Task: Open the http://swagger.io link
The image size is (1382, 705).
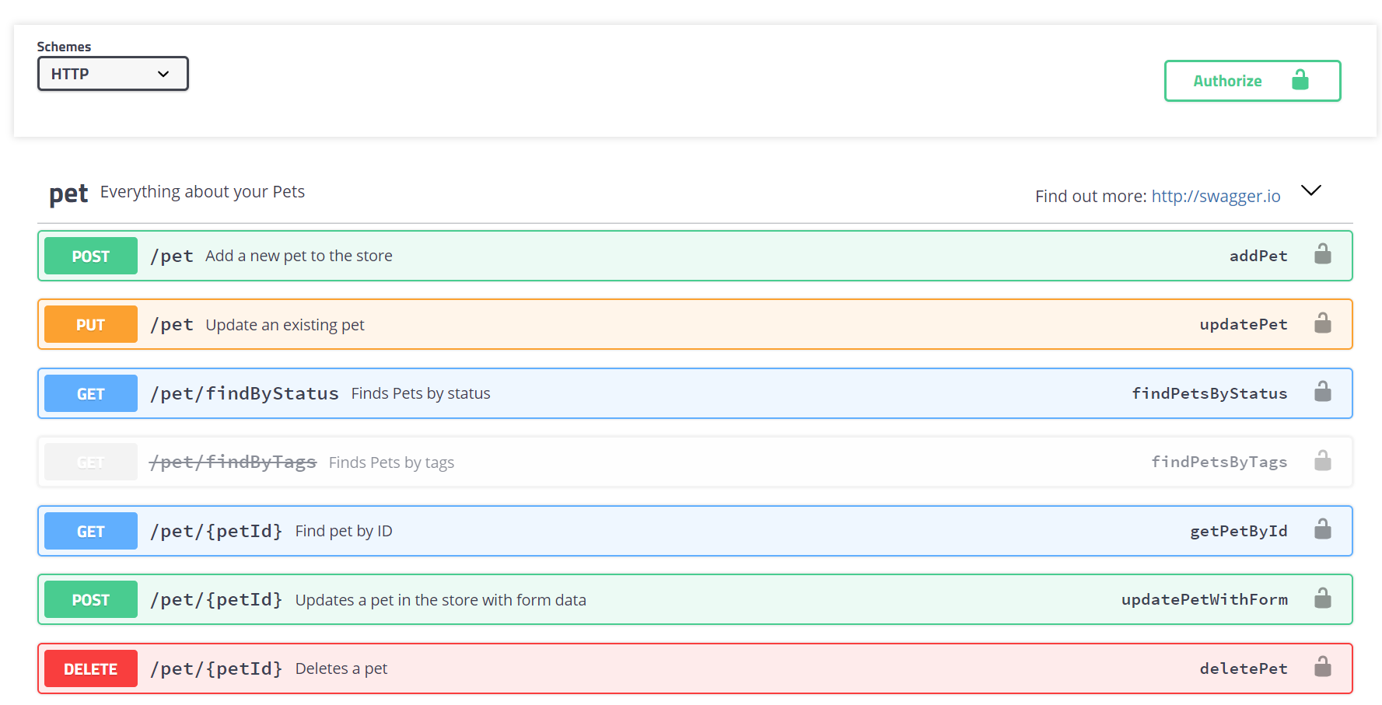Action: (1216, 196)
